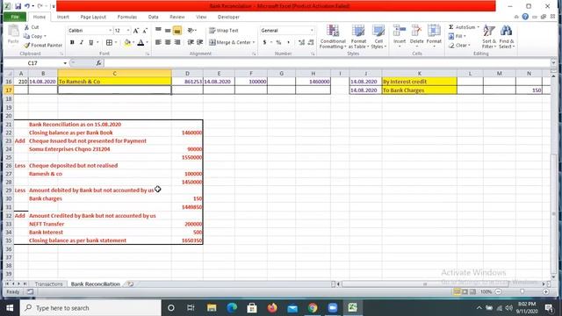Switch to the Review tab
The image size is (562, 316).
[x=177, y=17]
